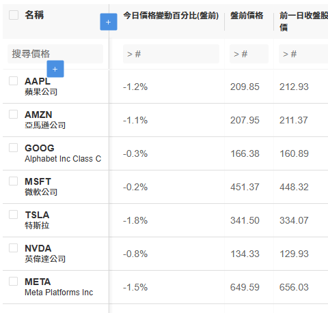
Task: Open the TSLA 特斯拉 stock link
Action: (37, 220)
